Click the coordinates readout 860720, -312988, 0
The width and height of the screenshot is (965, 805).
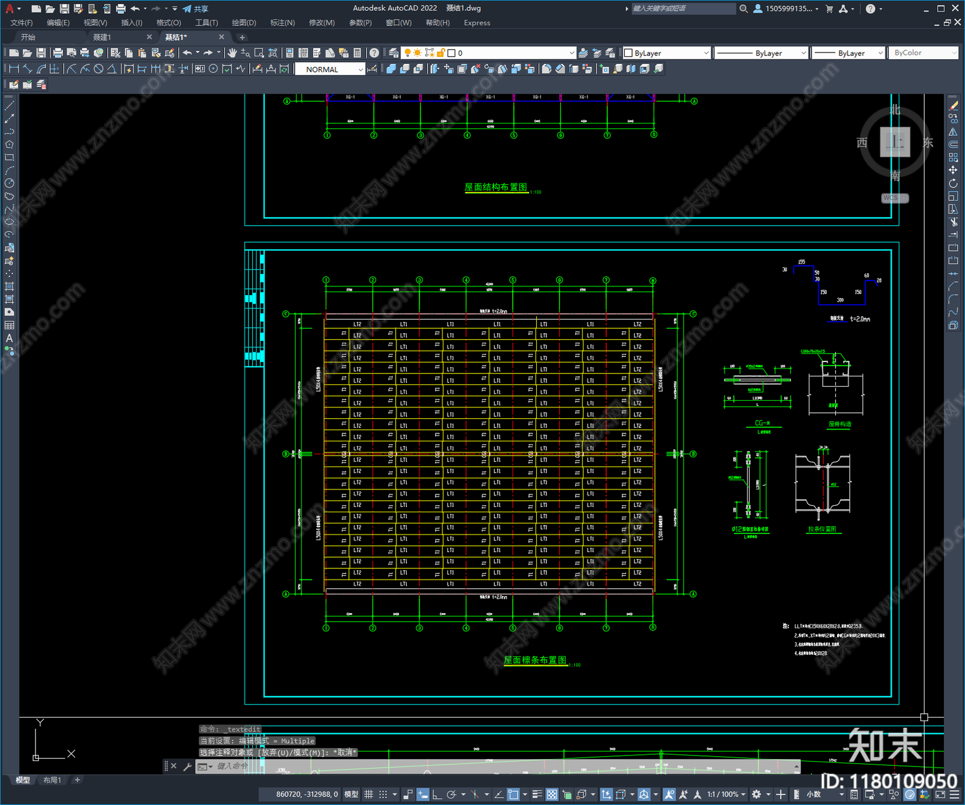(307, 794)
